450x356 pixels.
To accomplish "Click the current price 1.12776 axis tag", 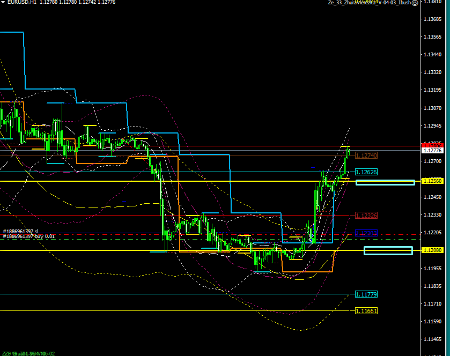I will 432,151.
